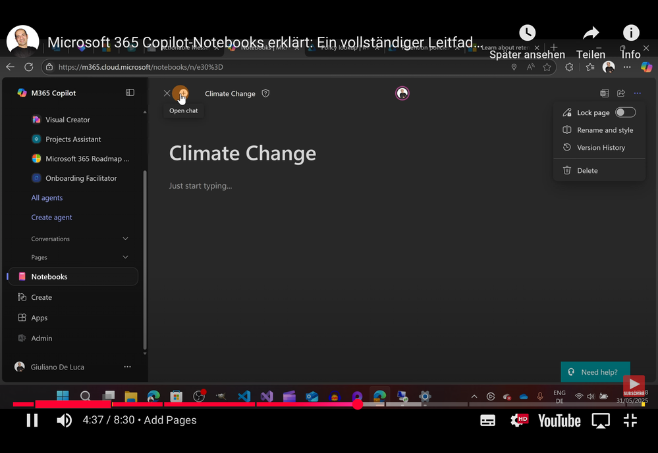This screenshot has width=658, height=453.
Task: Click the Teilen share button
Action: 590,41
